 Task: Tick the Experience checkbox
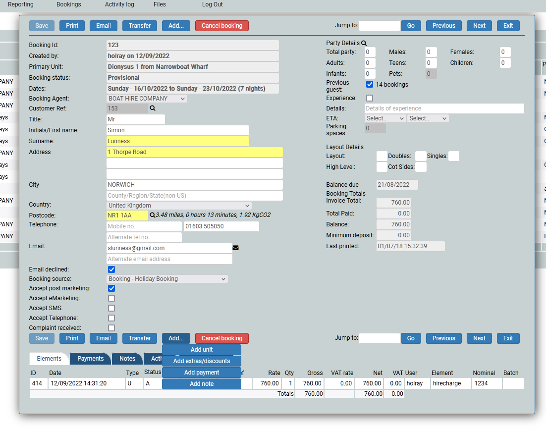[370, 98]
